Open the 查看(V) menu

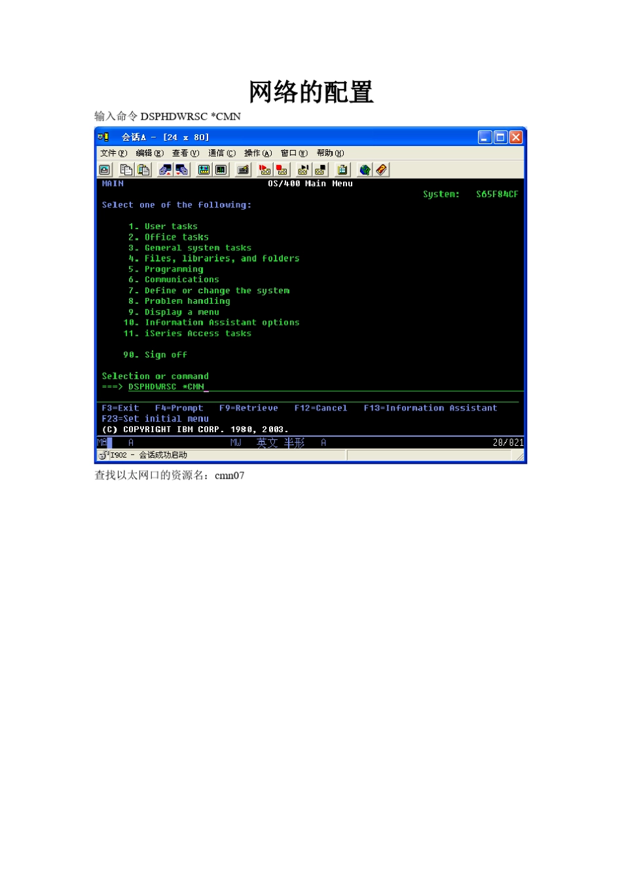click(186, 153)
